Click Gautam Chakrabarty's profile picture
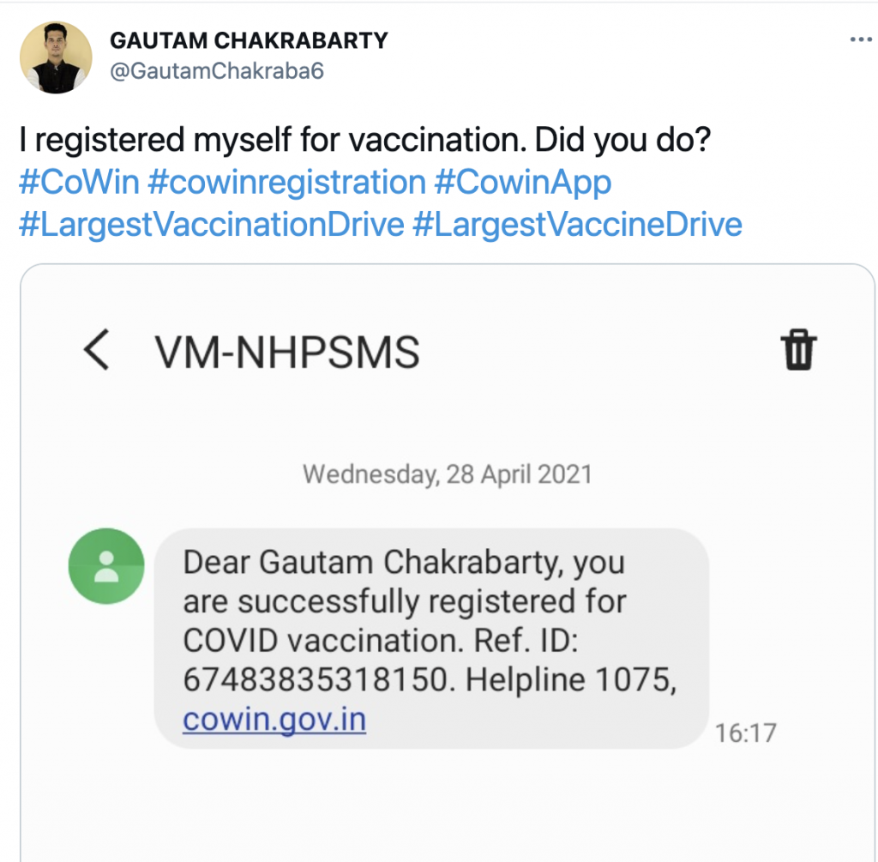The image size is (878, 862). (56, 57)
